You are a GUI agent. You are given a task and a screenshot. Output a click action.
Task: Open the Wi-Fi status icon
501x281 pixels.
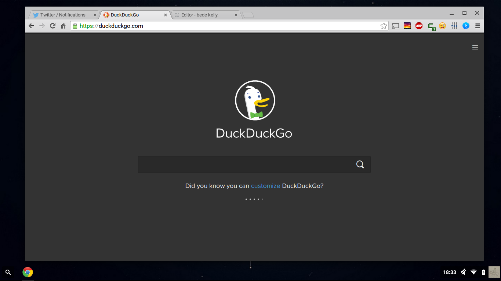click(x=473, y=272)
